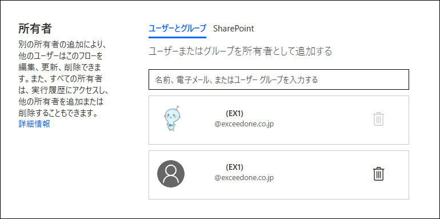Select the first owner's (EX1) name
The height and width of the screenshot is (219, 440).
234,113
